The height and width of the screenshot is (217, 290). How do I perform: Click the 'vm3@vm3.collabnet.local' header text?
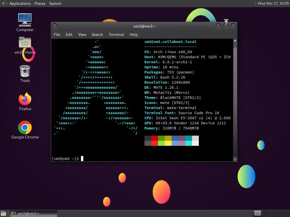[x=170, y=42]
